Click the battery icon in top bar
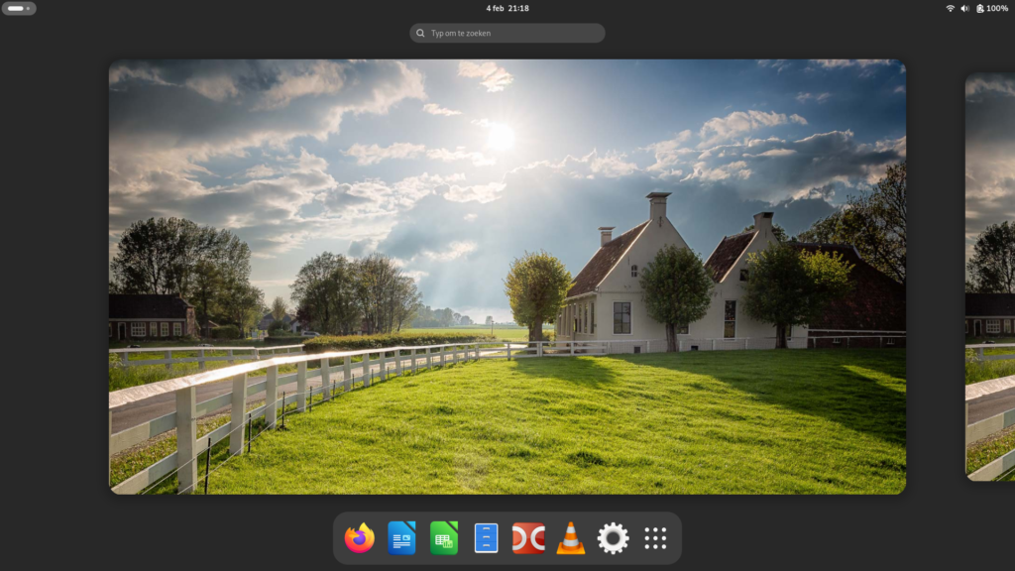Viewport: 1015px width, 571px height. 980,8
